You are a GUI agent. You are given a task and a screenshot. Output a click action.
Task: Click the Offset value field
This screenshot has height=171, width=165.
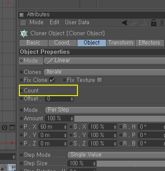(x=59, y=99)
